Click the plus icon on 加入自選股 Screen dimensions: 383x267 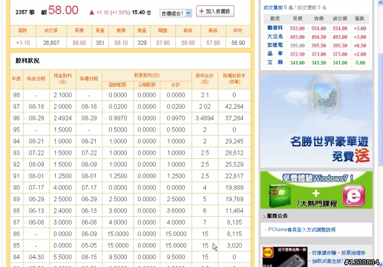coord(202,11)
